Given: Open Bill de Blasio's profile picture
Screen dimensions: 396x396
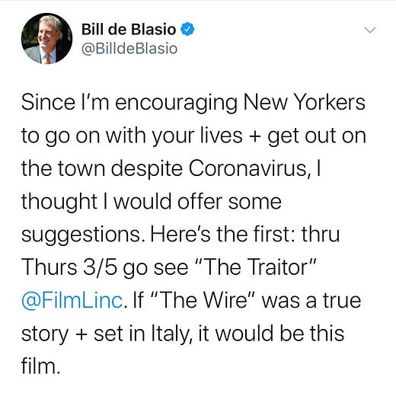Looking at the screenshot, I should pos(46,38).
